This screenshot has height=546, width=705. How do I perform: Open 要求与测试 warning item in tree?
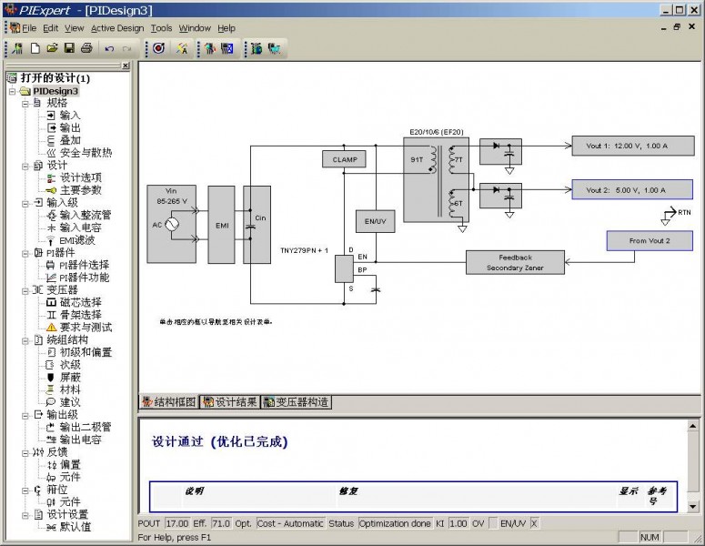pyautogui.click(x=86, y=327)
